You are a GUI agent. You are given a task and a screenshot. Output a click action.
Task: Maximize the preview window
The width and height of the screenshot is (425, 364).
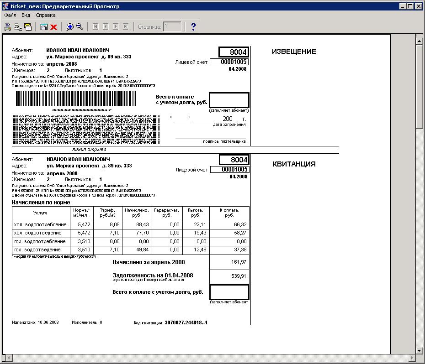pyautogui.click(x=410, y=6)
